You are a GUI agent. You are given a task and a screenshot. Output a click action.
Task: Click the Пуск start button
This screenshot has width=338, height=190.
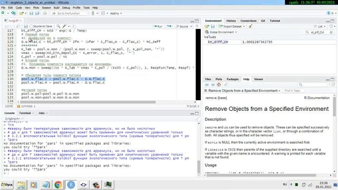click(x=7, y=185)
